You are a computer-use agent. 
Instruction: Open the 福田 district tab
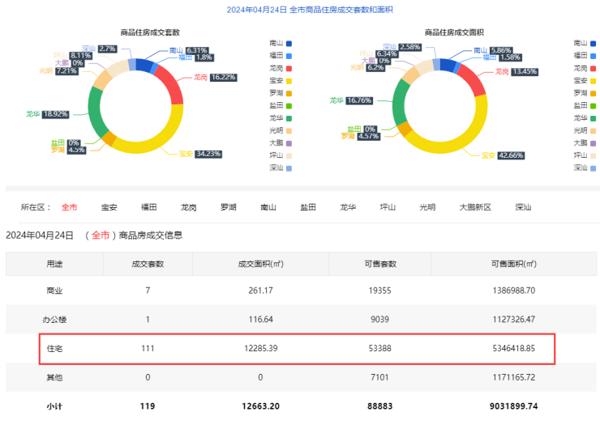pyautogui.click(x=149, y=207)
